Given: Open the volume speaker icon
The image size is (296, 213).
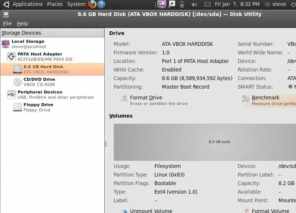Looking at the screenshot, I should point(194,4).
